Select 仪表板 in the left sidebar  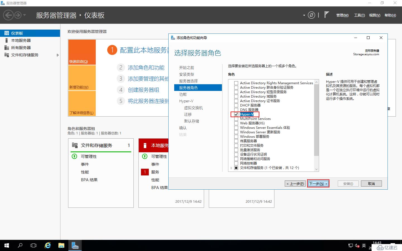pyautogui.click(x=30, y=33)
